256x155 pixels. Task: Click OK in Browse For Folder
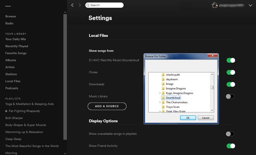point(188,118)
